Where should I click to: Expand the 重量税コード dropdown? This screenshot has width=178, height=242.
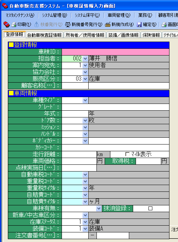click(x=85, y=181)
